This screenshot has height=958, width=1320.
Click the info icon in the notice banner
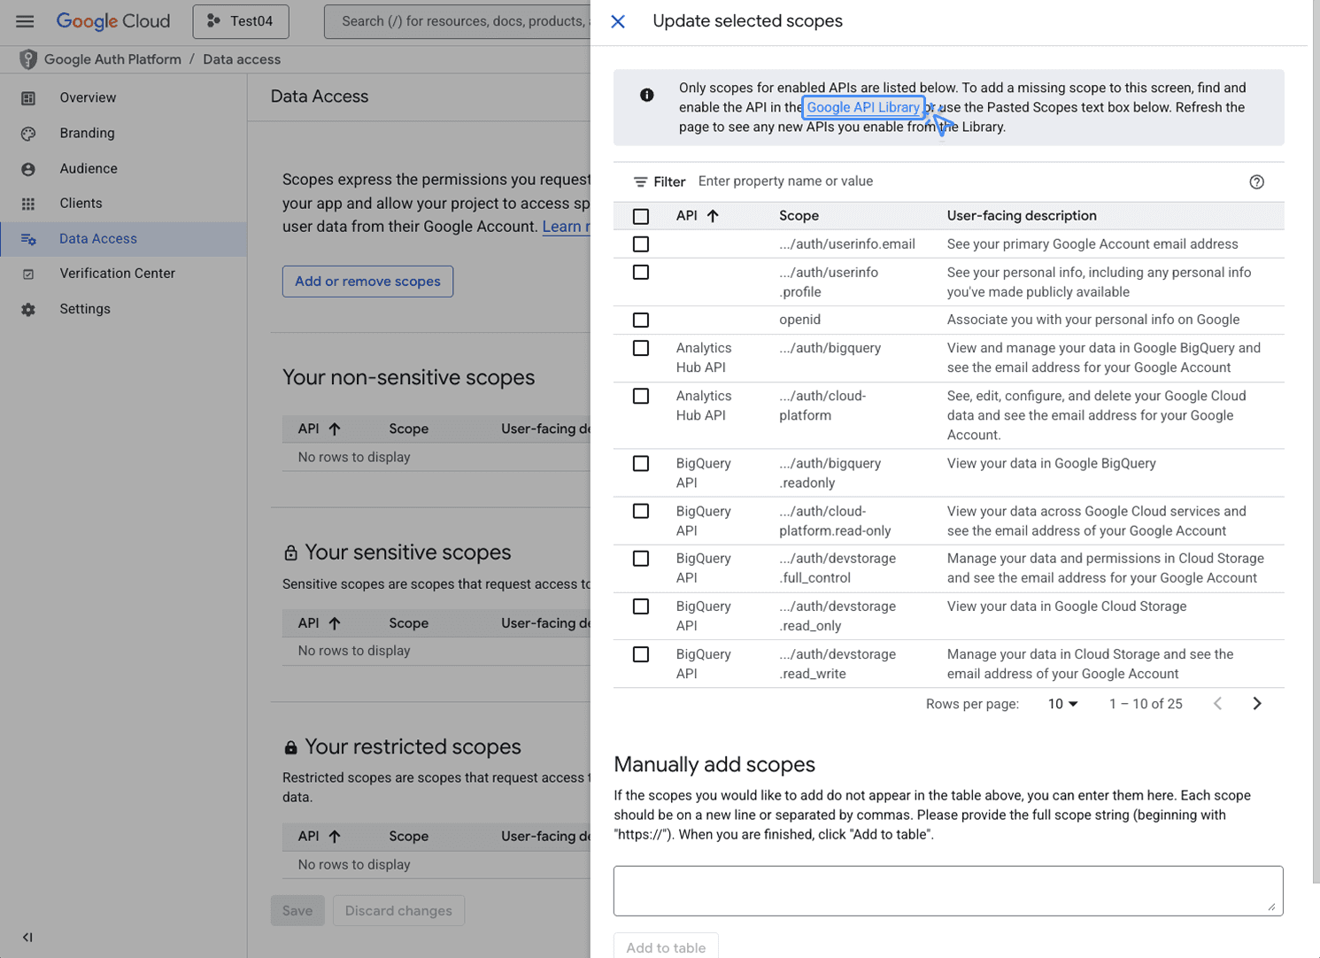tap(647, 95)
